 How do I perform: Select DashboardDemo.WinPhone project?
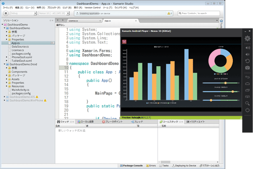pos(26,100)
